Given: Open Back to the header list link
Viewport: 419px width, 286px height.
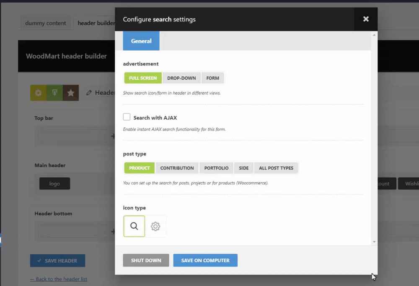Looking at the screenshot, I should click(x=59, y=279).
